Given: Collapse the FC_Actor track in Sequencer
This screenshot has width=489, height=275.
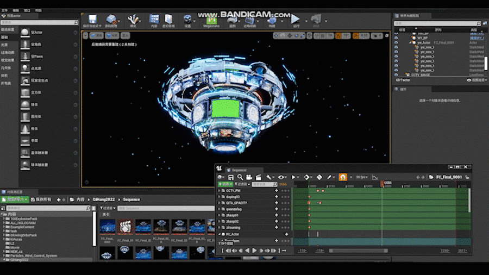Looking at the screenshot, I should 219,234.
